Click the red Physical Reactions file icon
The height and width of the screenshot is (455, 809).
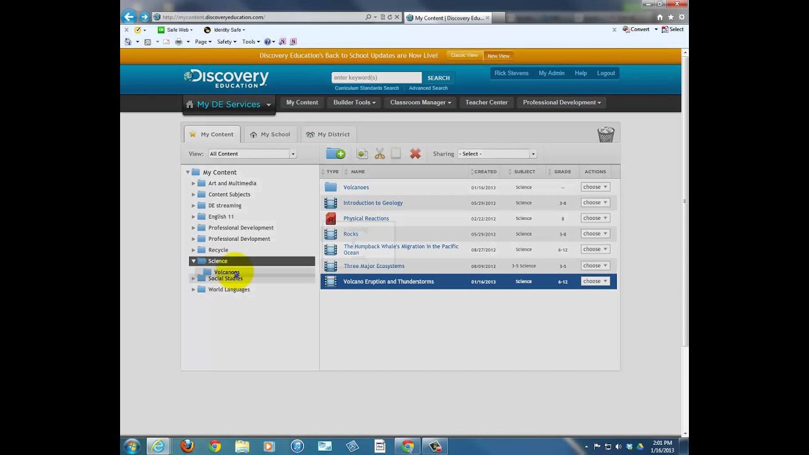[331, 219]
